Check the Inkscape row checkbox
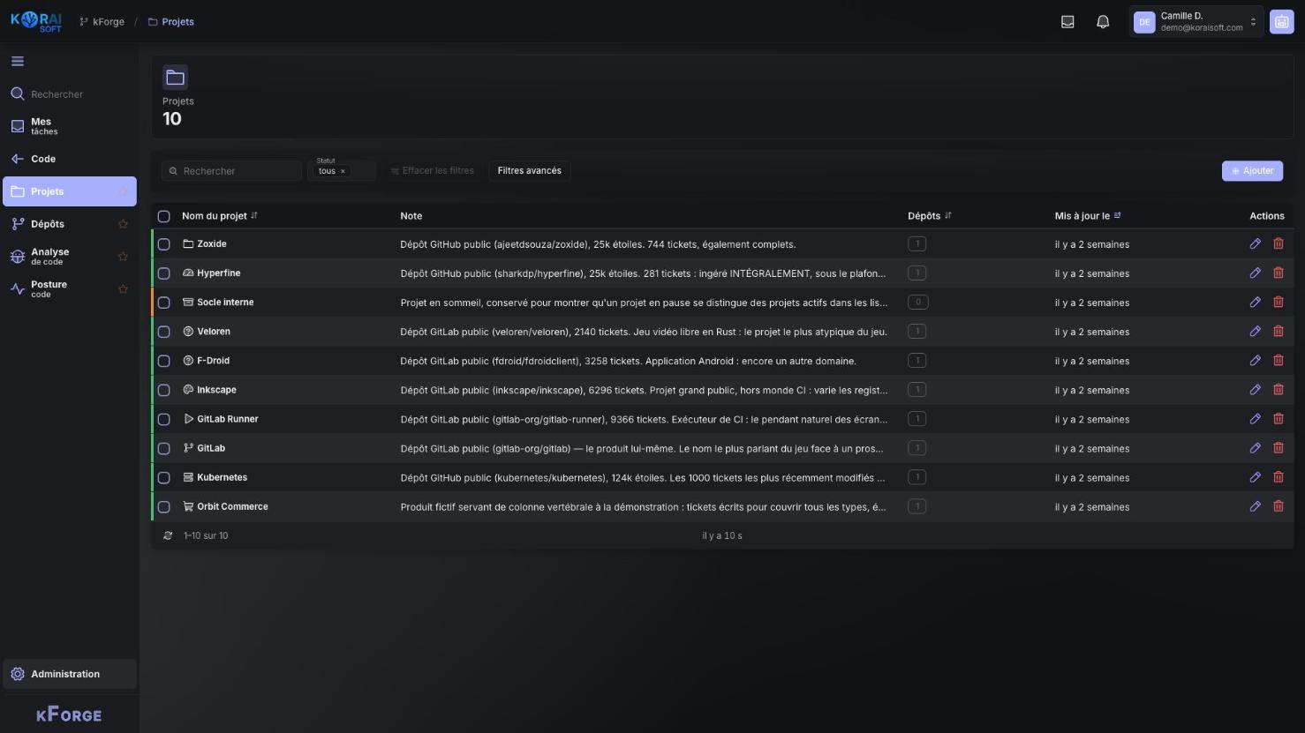The width and height of the screenshot is (1305, 733). (x=163, y=390)
